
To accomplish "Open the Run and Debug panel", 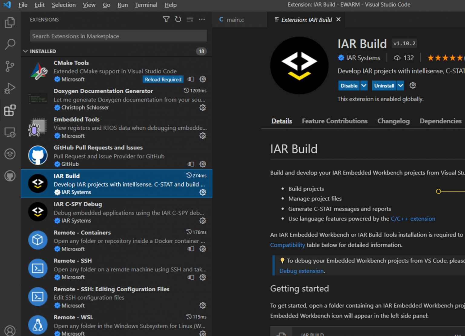I will 10,88.
